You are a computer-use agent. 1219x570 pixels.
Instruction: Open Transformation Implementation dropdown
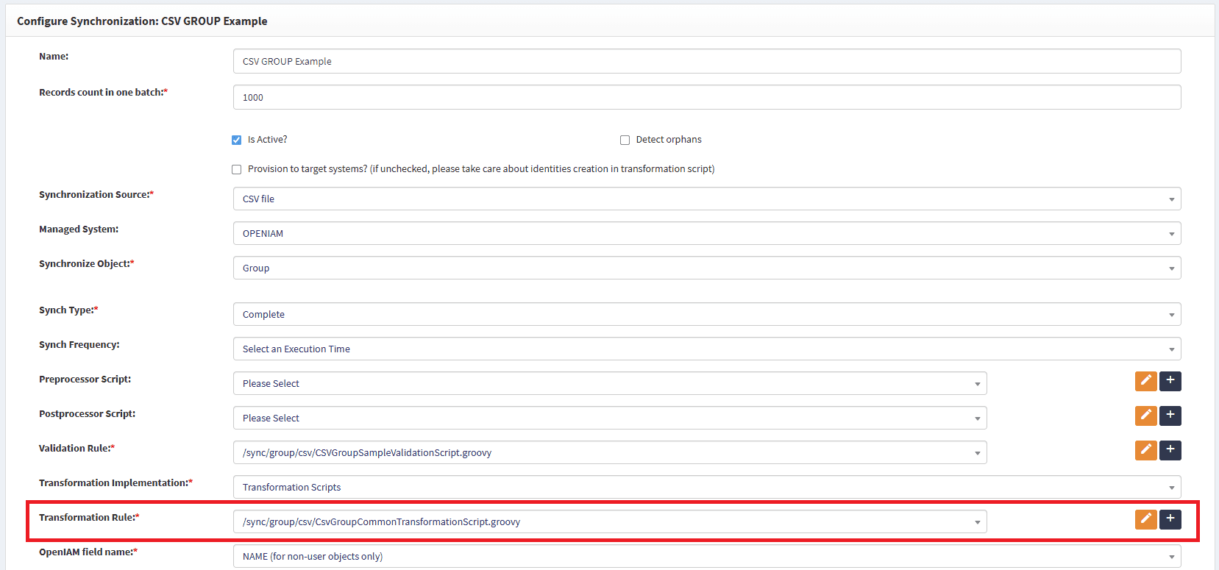pyautogui.click(x=706, y=487)
